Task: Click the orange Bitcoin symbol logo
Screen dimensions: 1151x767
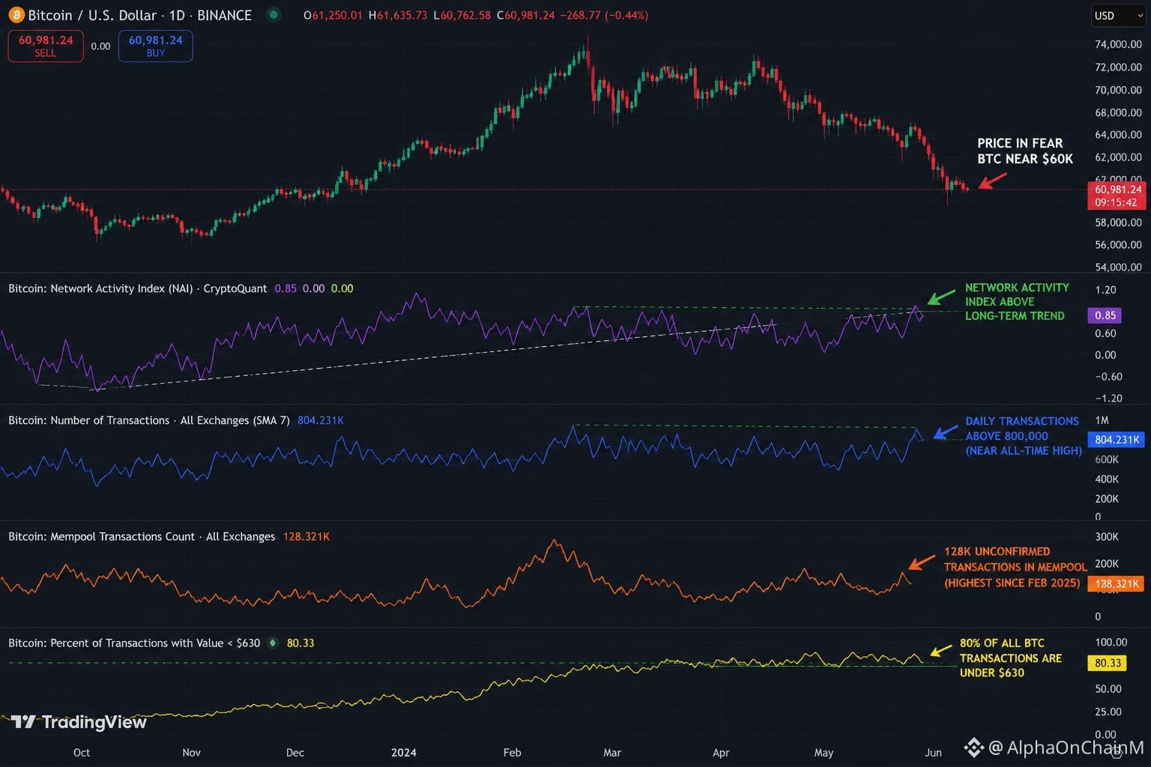Action: 16,15
